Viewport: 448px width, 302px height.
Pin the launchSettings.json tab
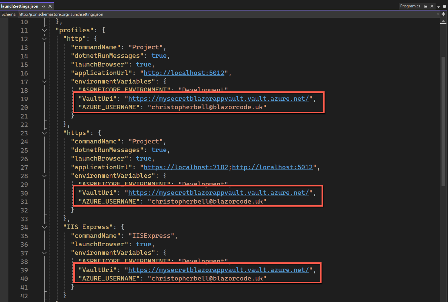(44, 6)
